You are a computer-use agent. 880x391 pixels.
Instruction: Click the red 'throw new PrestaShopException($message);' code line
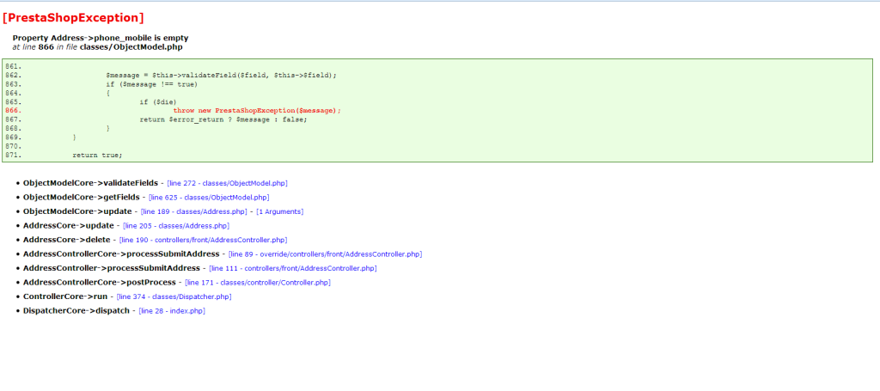tap(257, 111)
